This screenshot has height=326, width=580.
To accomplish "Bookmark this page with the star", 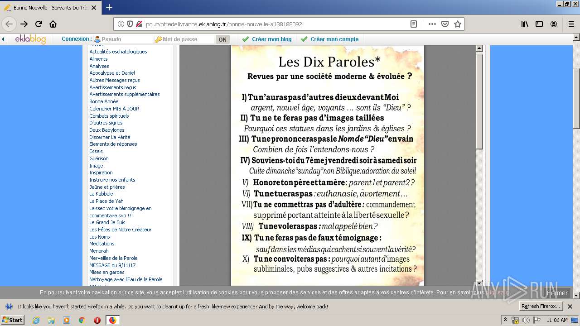I will tap(458, 24).
